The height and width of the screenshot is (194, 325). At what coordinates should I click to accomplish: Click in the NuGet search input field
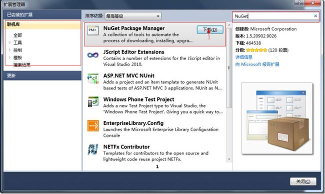[273, 16]
